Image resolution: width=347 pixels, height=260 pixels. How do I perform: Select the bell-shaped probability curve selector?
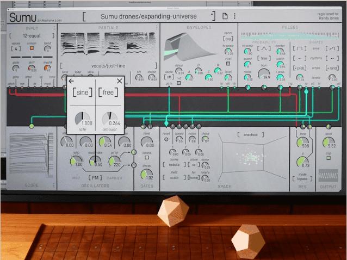click(264, 48)
